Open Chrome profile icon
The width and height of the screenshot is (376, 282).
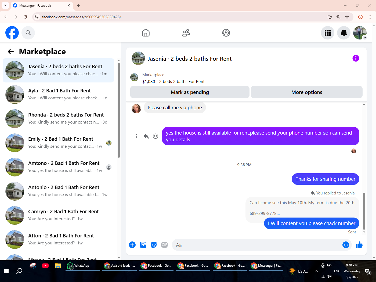point(360,17)
